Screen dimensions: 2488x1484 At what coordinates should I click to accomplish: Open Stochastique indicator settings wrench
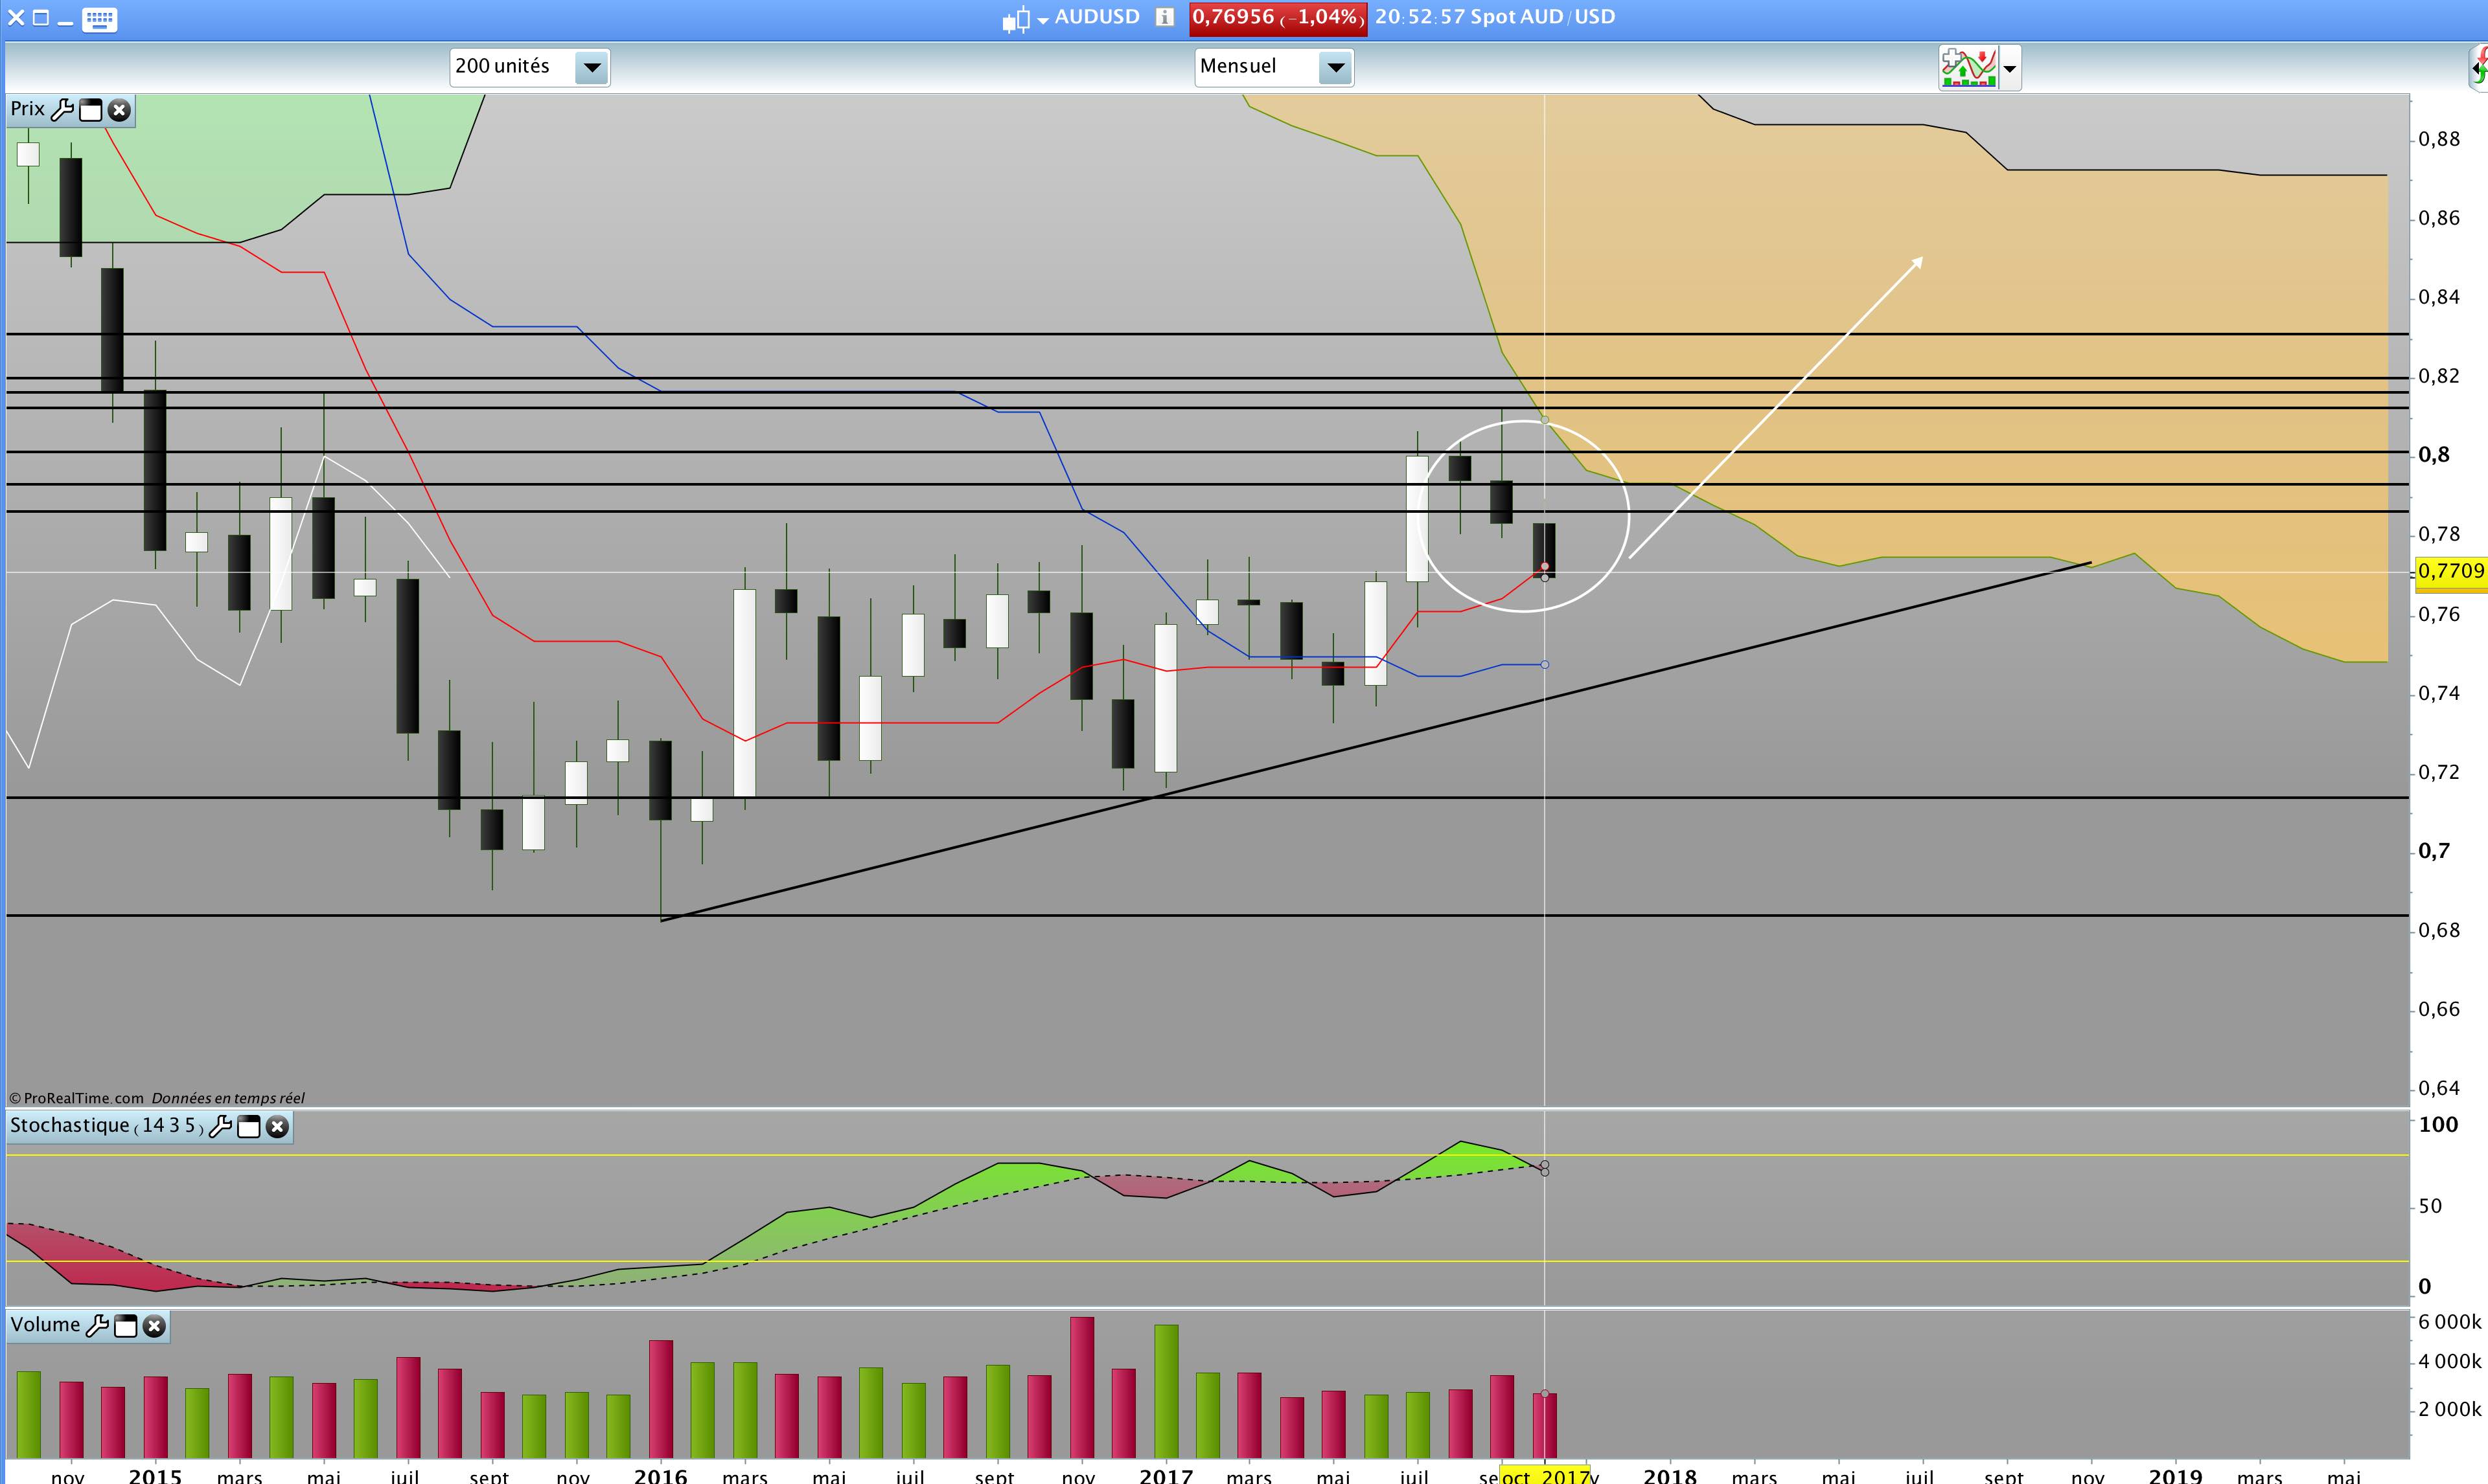[220, 1127]
